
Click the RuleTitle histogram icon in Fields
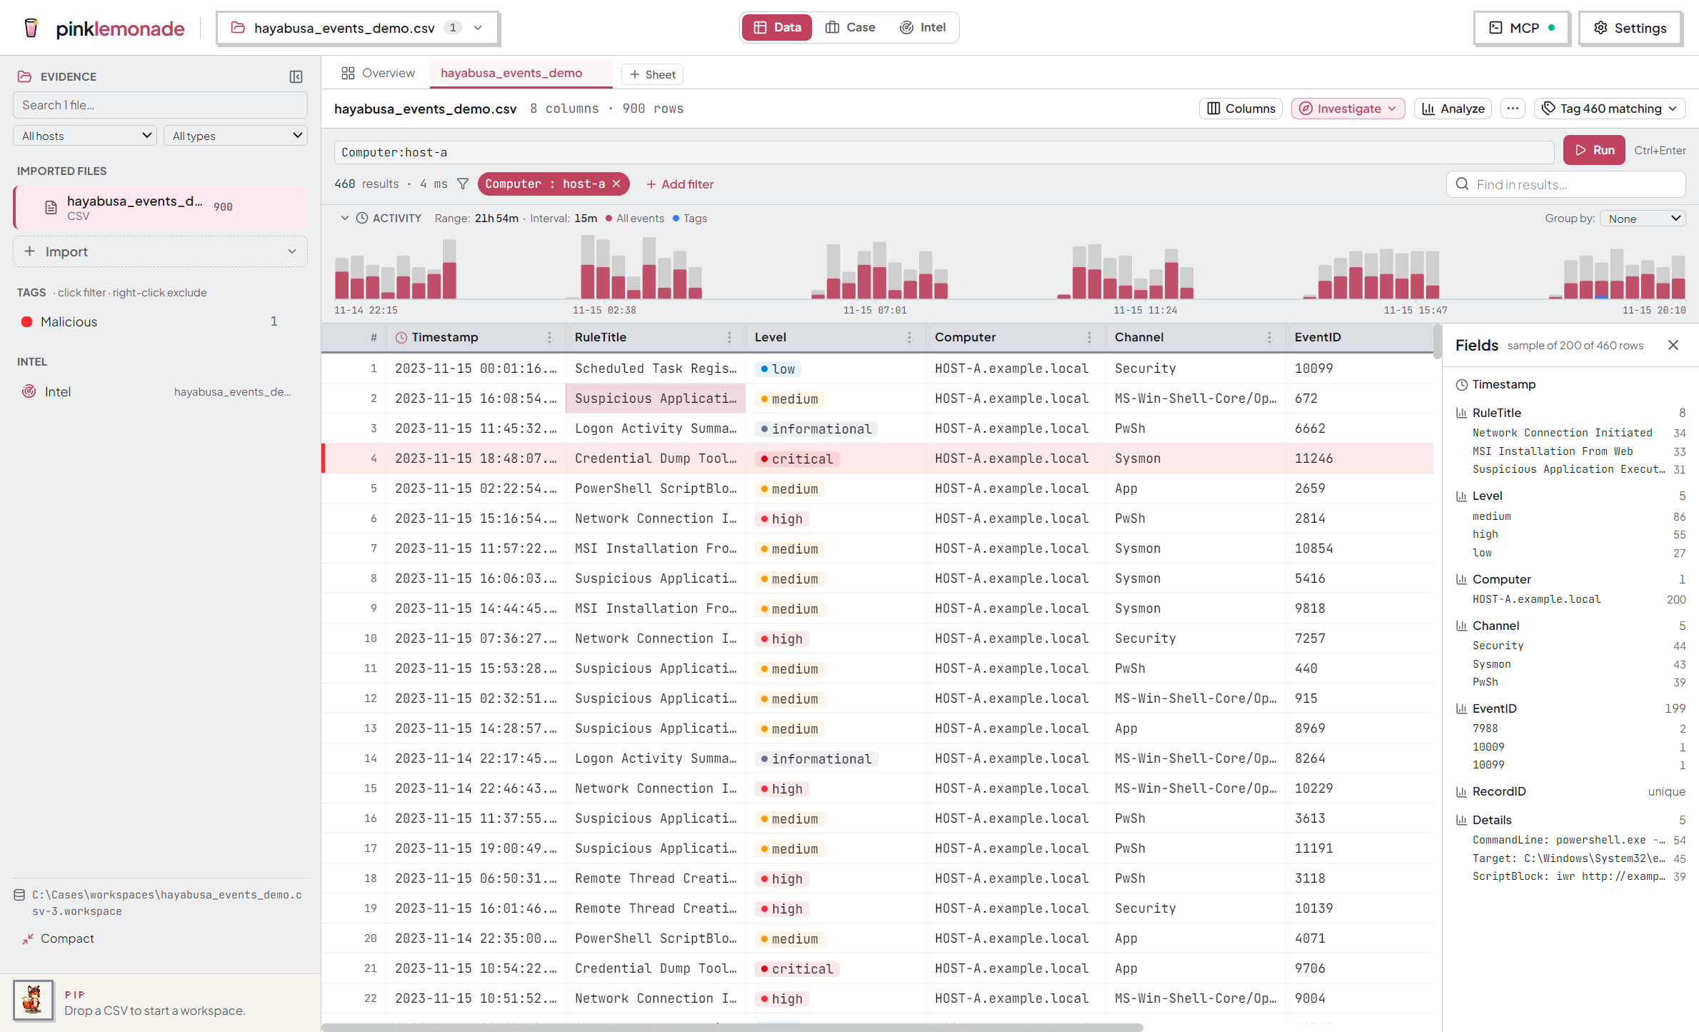pyautogui.click(x=1461, y=413)
